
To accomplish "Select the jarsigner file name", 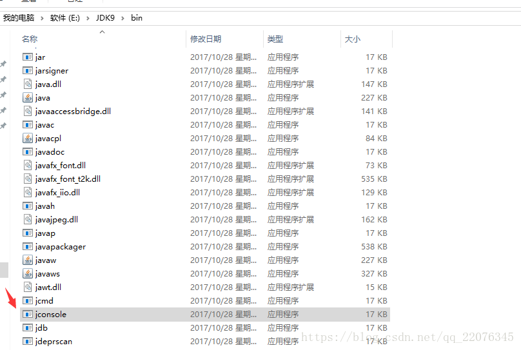I will tap(52, 71).
